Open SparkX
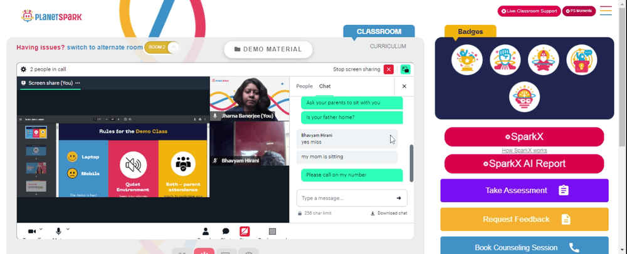Image resolution: width=627 pixels, height=254 pixels. pyautogui.click(x=524, y=137)
